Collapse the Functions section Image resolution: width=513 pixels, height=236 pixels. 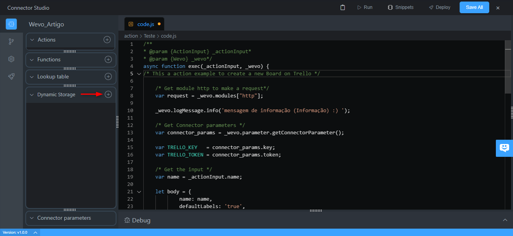tap(32, 59)
